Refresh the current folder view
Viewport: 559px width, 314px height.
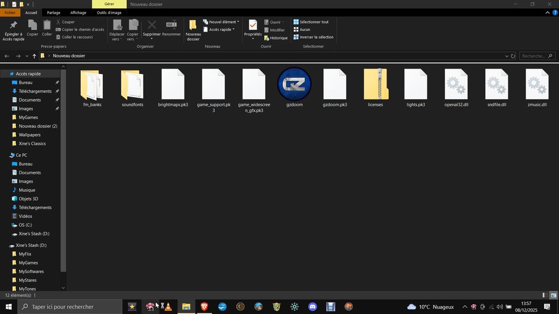[513, 56]
